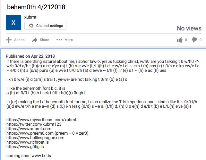The width and height of the screenshot is (206, 160).
Task: Open the holliesprague.com link
Action: (35, 138)
